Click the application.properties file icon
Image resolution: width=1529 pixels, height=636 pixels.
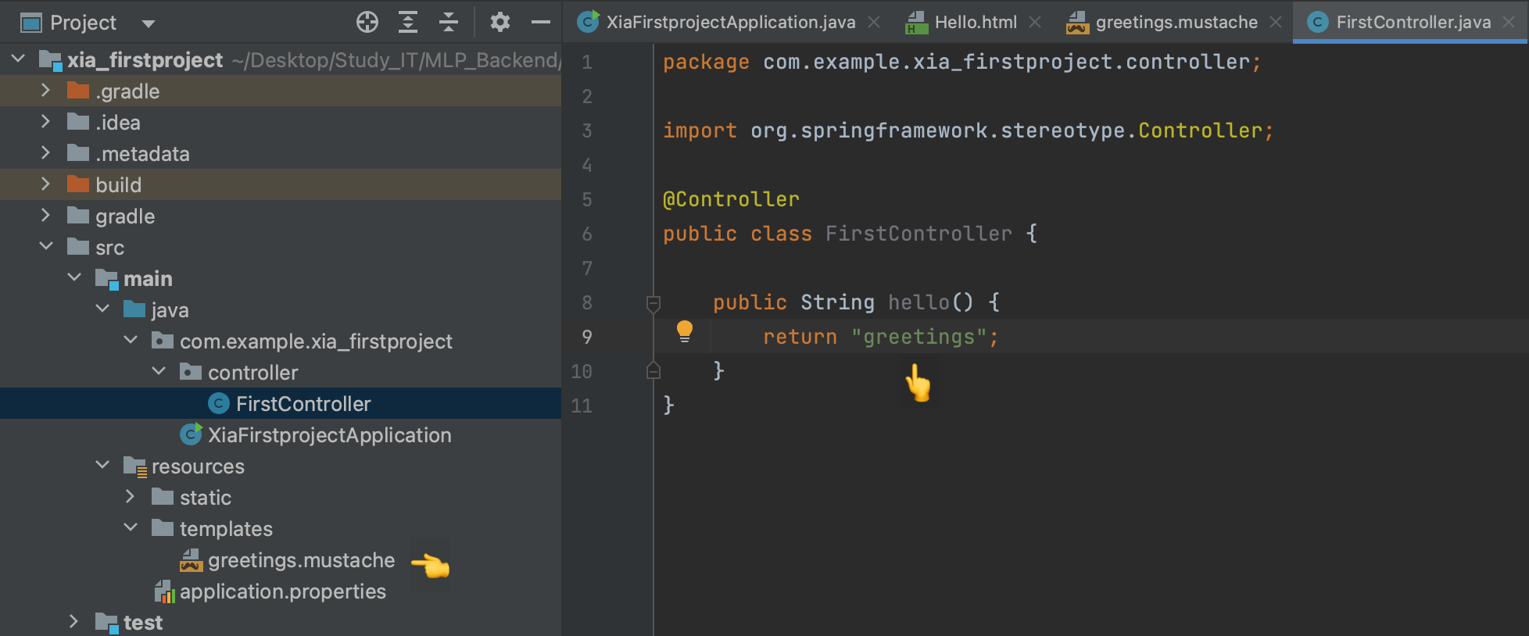164,591
